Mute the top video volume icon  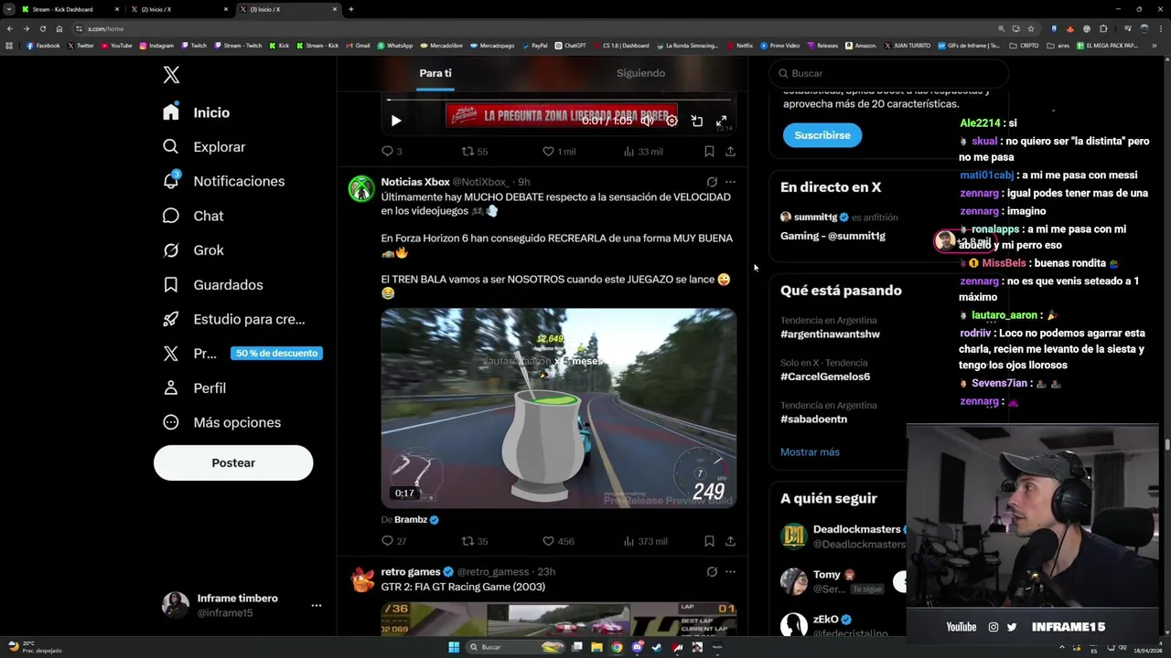click(647, 121)
